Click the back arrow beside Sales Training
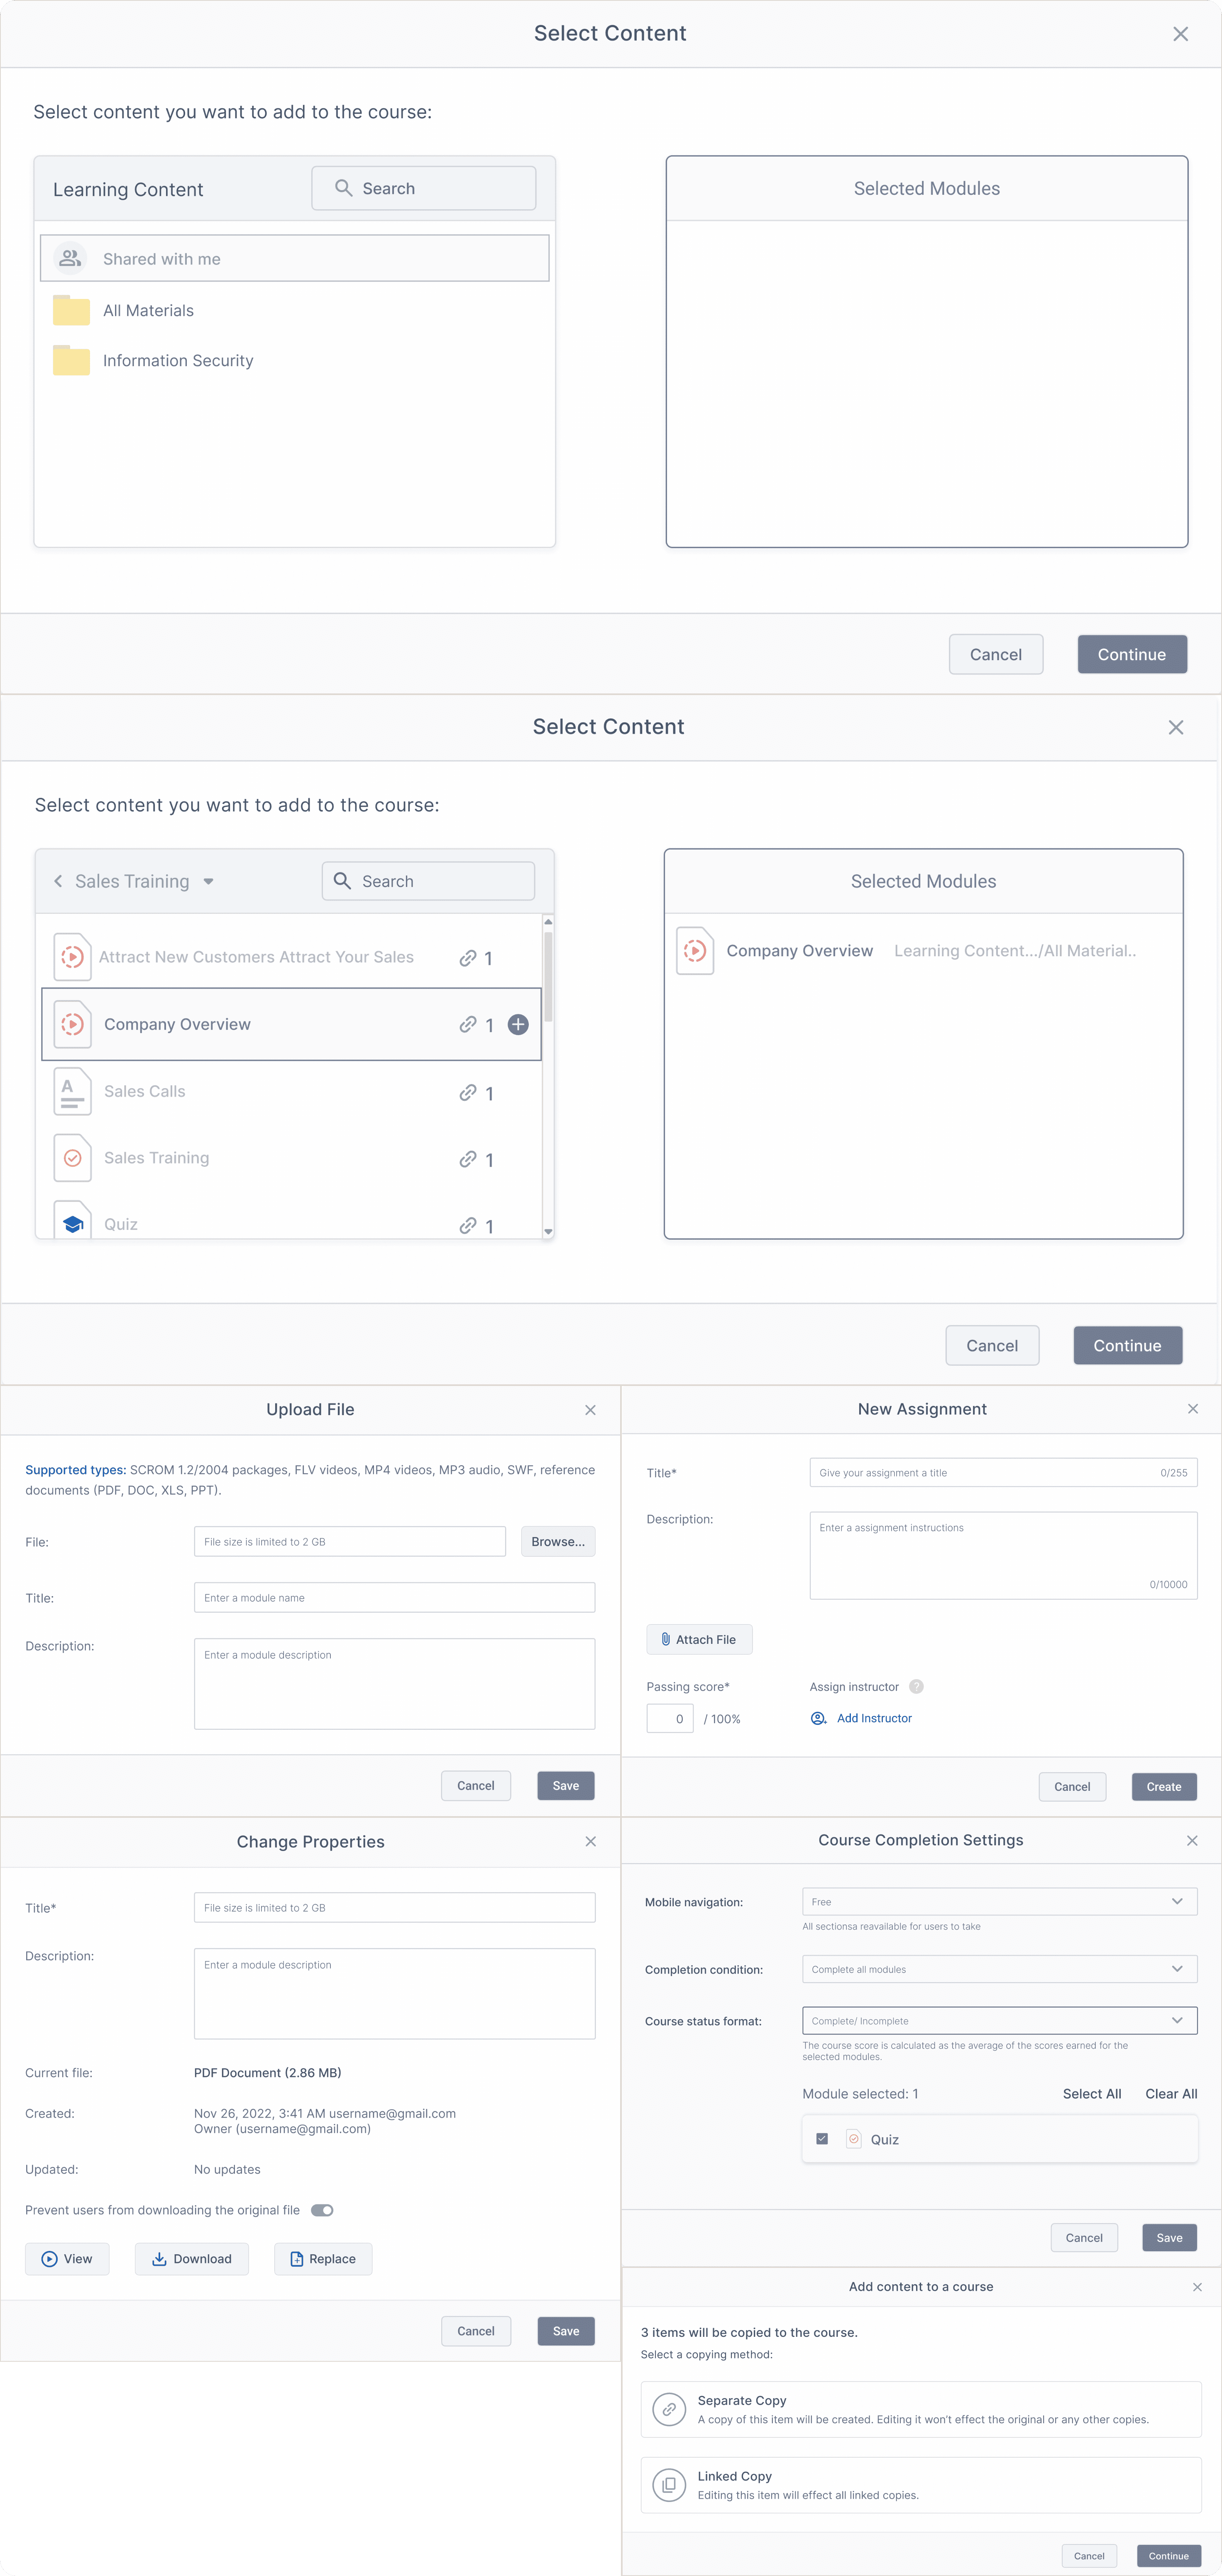 [x=58, y=881]
